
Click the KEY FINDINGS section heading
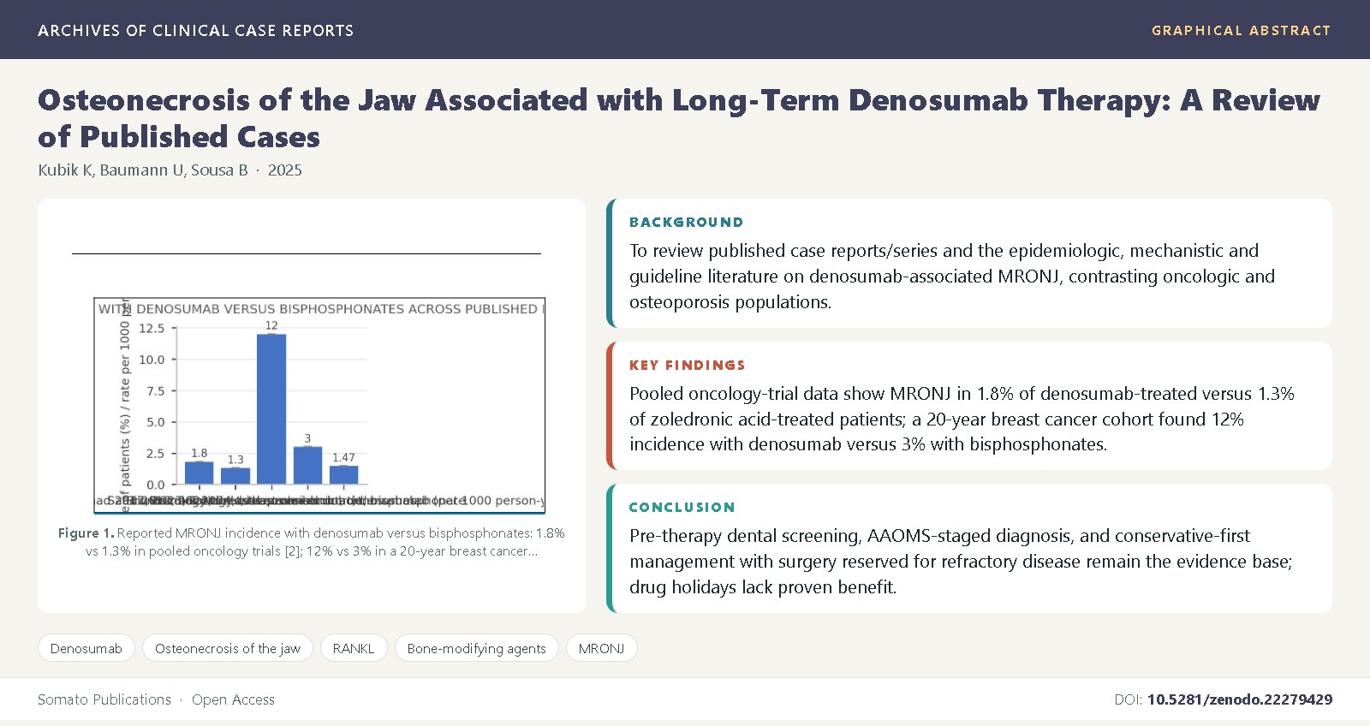688,365
